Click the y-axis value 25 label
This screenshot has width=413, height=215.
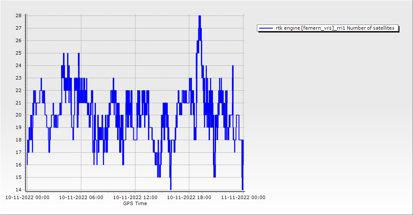click(18, 53)
